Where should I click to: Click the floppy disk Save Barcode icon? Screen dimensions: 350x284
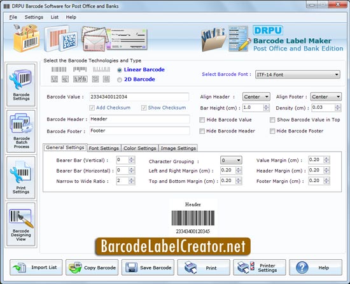[131, 267]
